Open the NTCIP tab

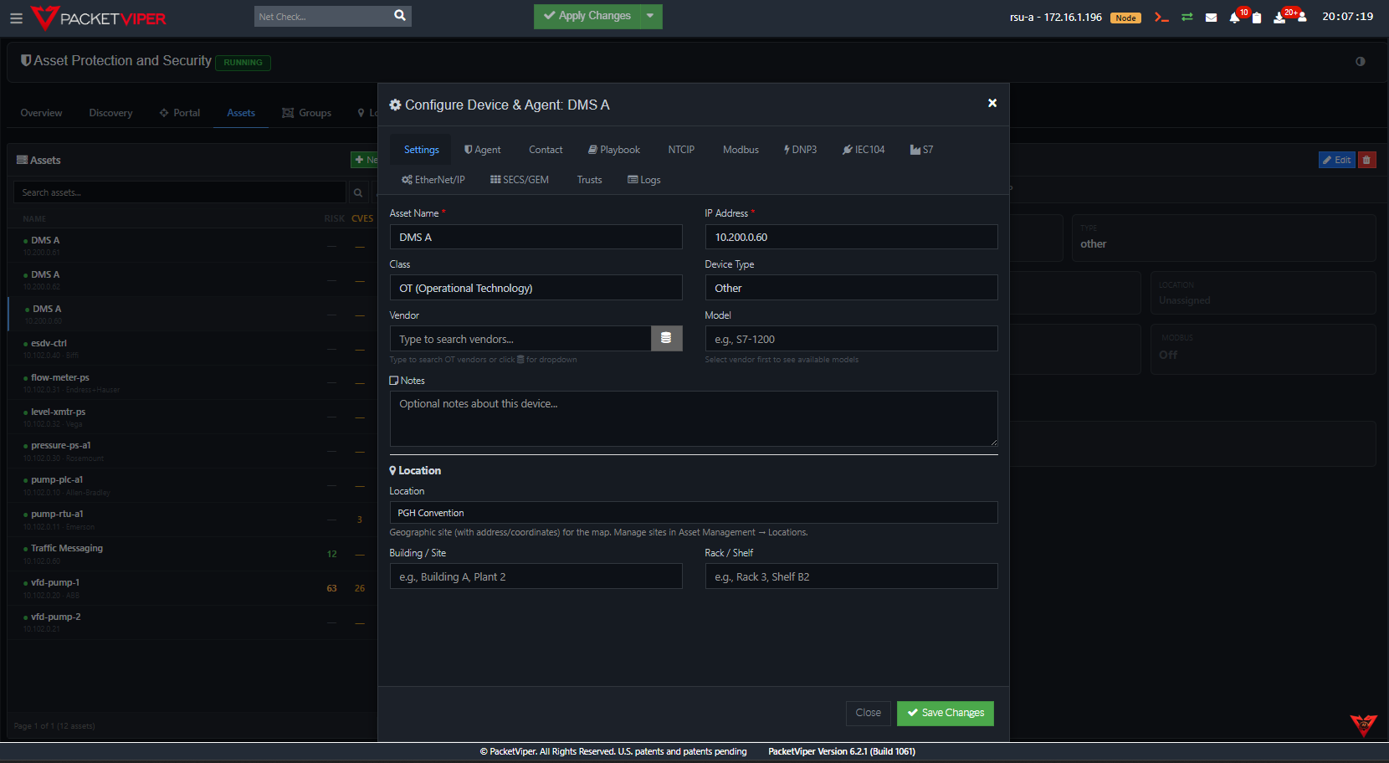click(681, 150)
